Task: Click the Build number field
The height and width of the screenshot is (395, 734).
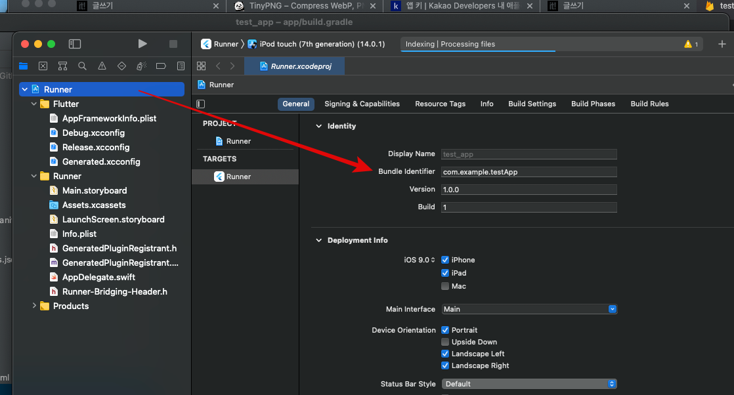Action: pyautogui.click(x=529, y=207)
